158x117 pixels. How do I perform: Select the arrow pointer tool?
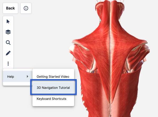pos(8,22)
